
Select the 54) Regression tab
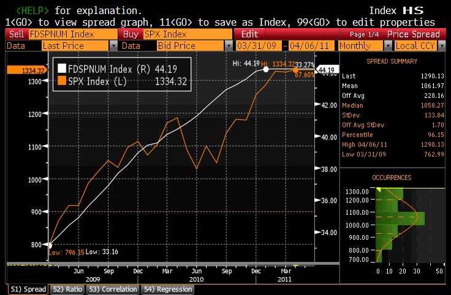tap(166, 289)
